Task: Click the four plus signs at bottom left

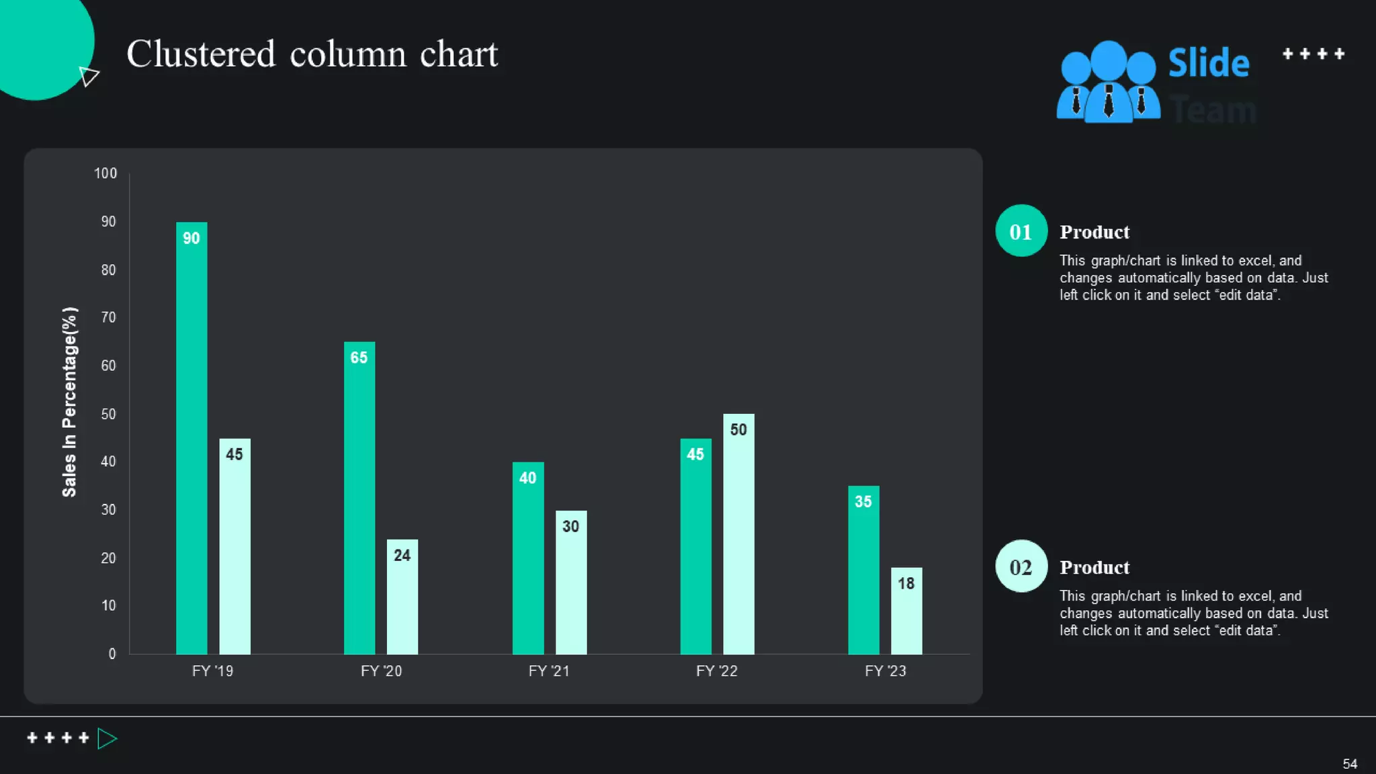Action: 58,738
